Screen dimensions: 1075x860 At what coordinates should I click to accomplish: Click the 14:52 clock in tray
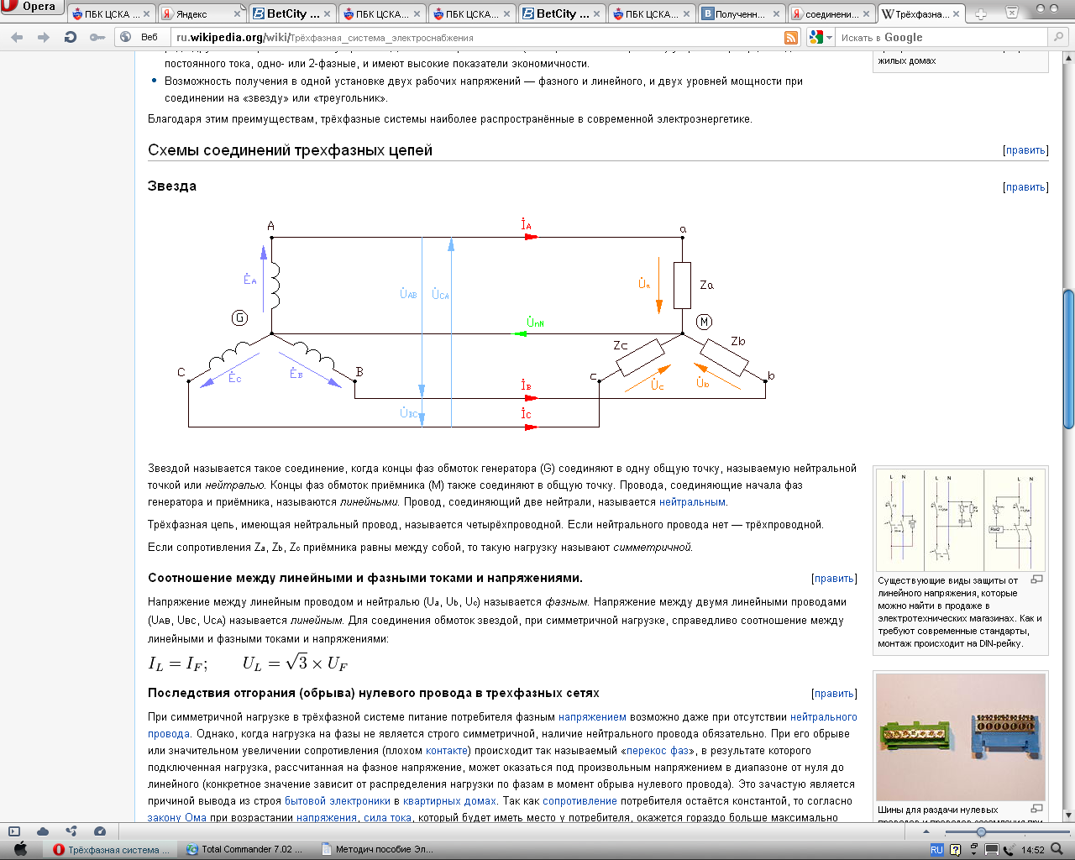(1033, 850)
